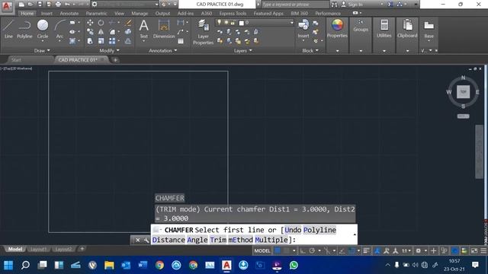
Task: Click the Array tool in Modify panel
Action: (112, 40)
